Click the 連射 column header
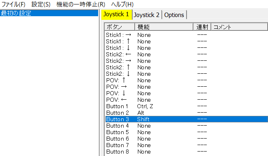Screen dimensions: 268x156 tap(202, 27)
